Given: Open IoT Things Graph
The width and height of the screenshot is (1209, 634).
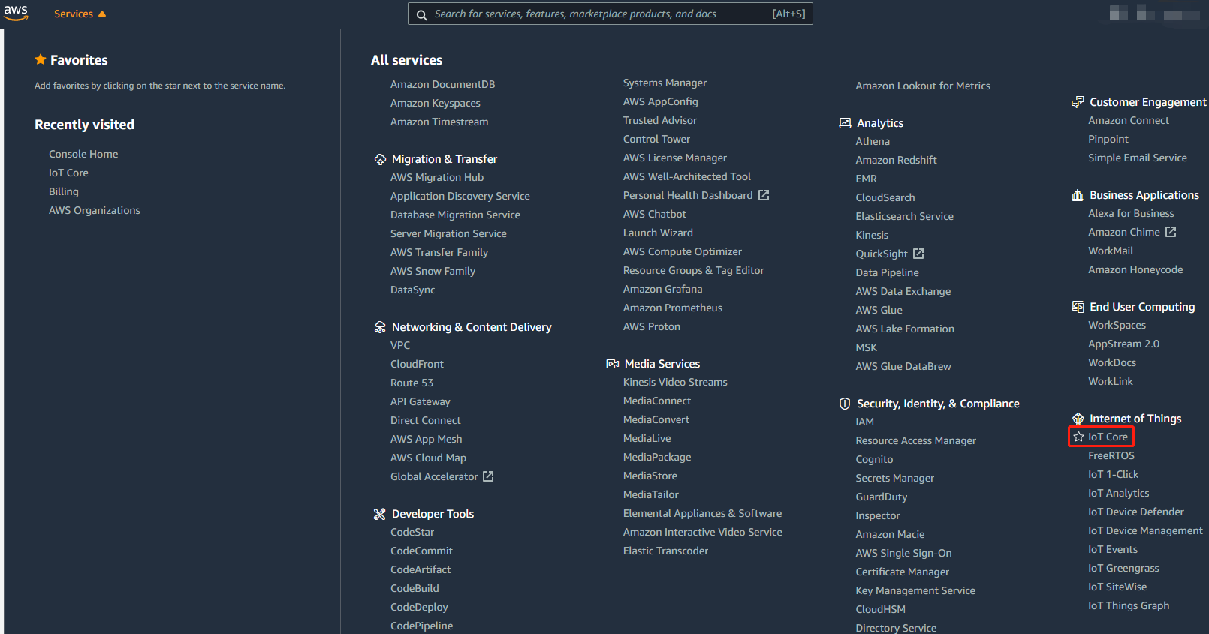Looking at the screenshot, I should (1129, 605).
